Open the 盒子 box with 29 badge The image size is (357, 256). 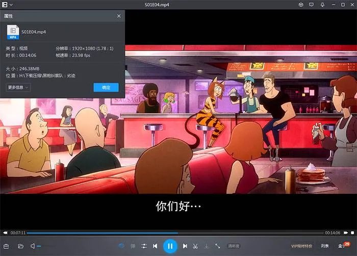click(343, 245)
